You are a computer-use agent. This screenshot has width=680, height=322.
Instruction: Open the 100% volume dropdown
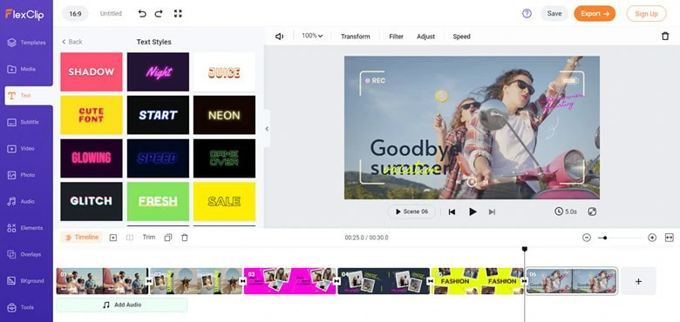point(312,36)
